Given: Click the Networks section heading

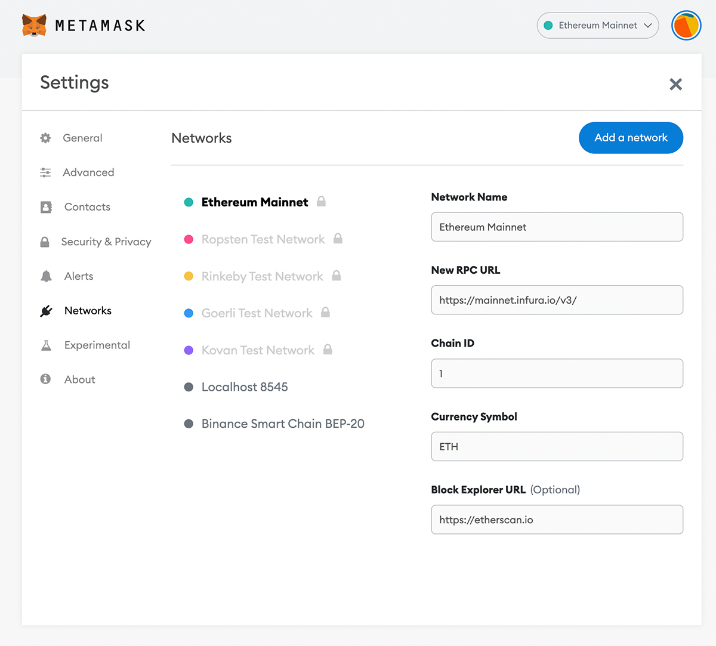Looking at the screenshot, I should pyautogui.click(x=202, y=138).
